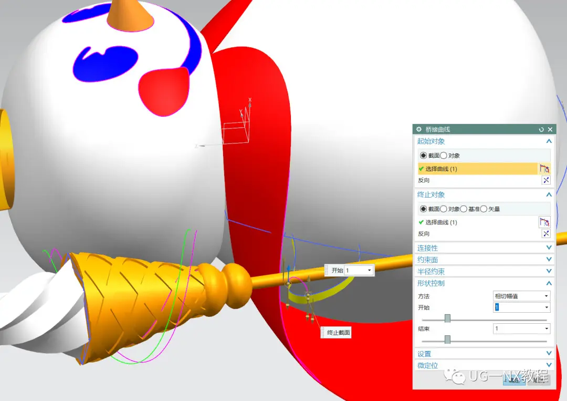Open the gear options in 桥接曲线 title bar
This screenshot has width=567, height=401.
coord(419,129)
